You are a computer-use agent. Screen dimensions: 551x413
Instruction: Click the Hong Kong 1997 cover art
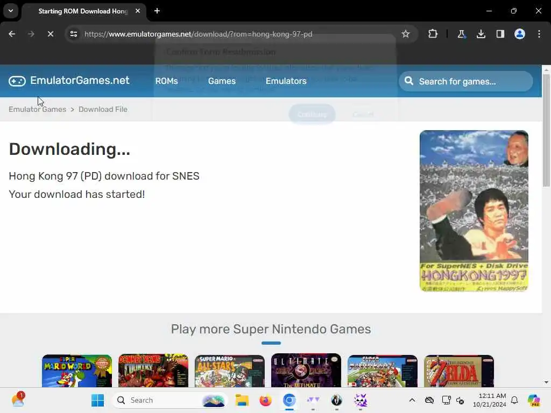pyautogui.click(x=474, y=211)
